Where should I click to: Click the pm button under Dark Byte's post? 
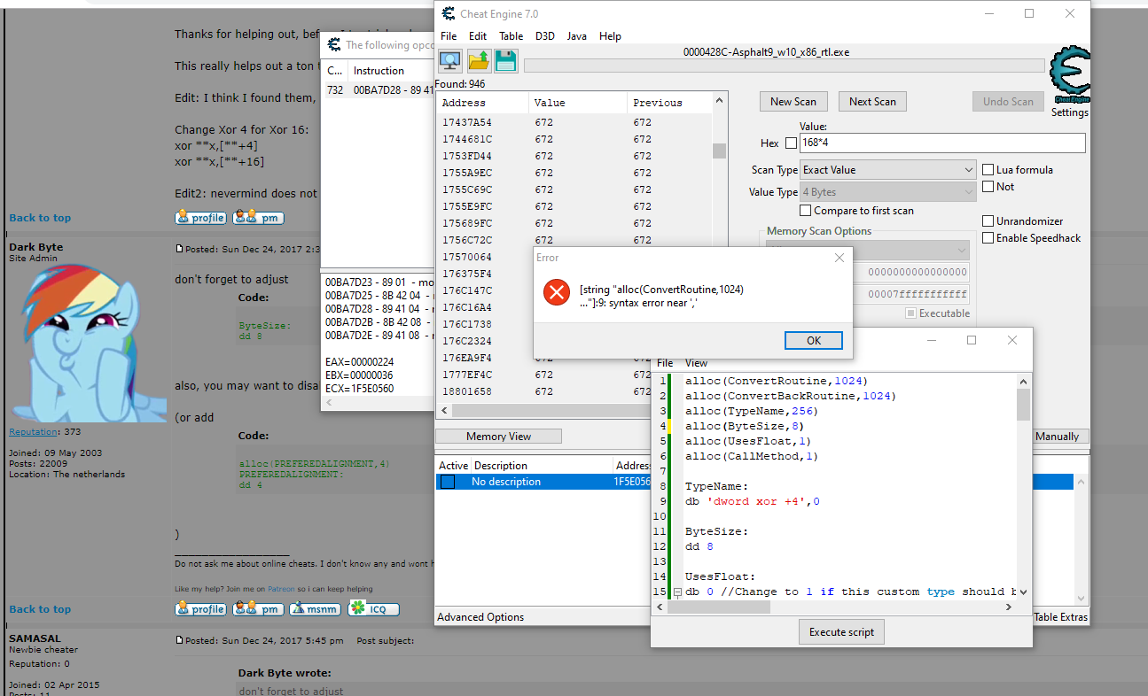click(258, 608)
